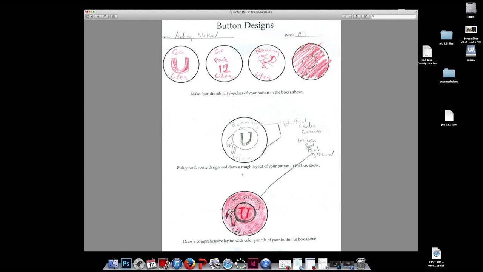The height and width of the screenshot is (272, 483).
Task: Switch to Preview icon in the dock
Action: tap(215, 264)
